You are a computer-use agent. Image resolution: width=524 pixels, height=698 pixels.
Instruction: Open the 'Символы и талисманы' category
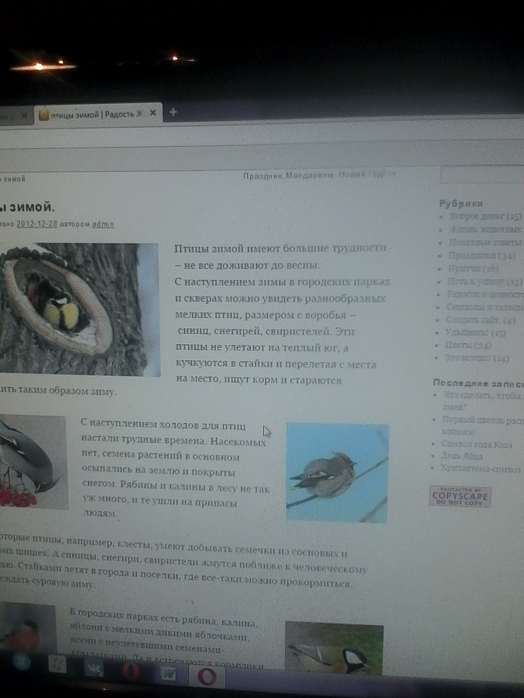485,307
